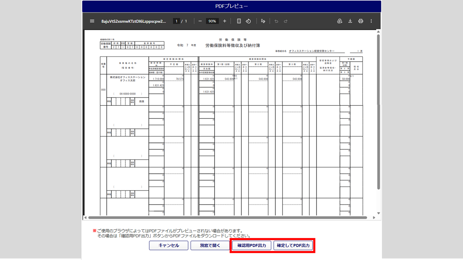Viewport: 463px width, 260px height.
Task: Click the horizontal scrollbar below the PDF
Action: (x=227, y=218)
